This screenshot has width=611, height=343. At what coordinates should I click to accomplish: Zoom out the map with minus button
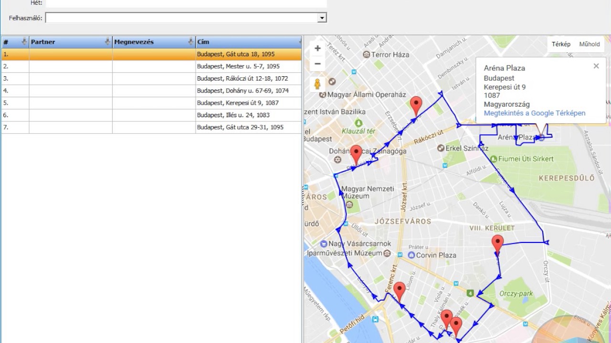point(317,64)
